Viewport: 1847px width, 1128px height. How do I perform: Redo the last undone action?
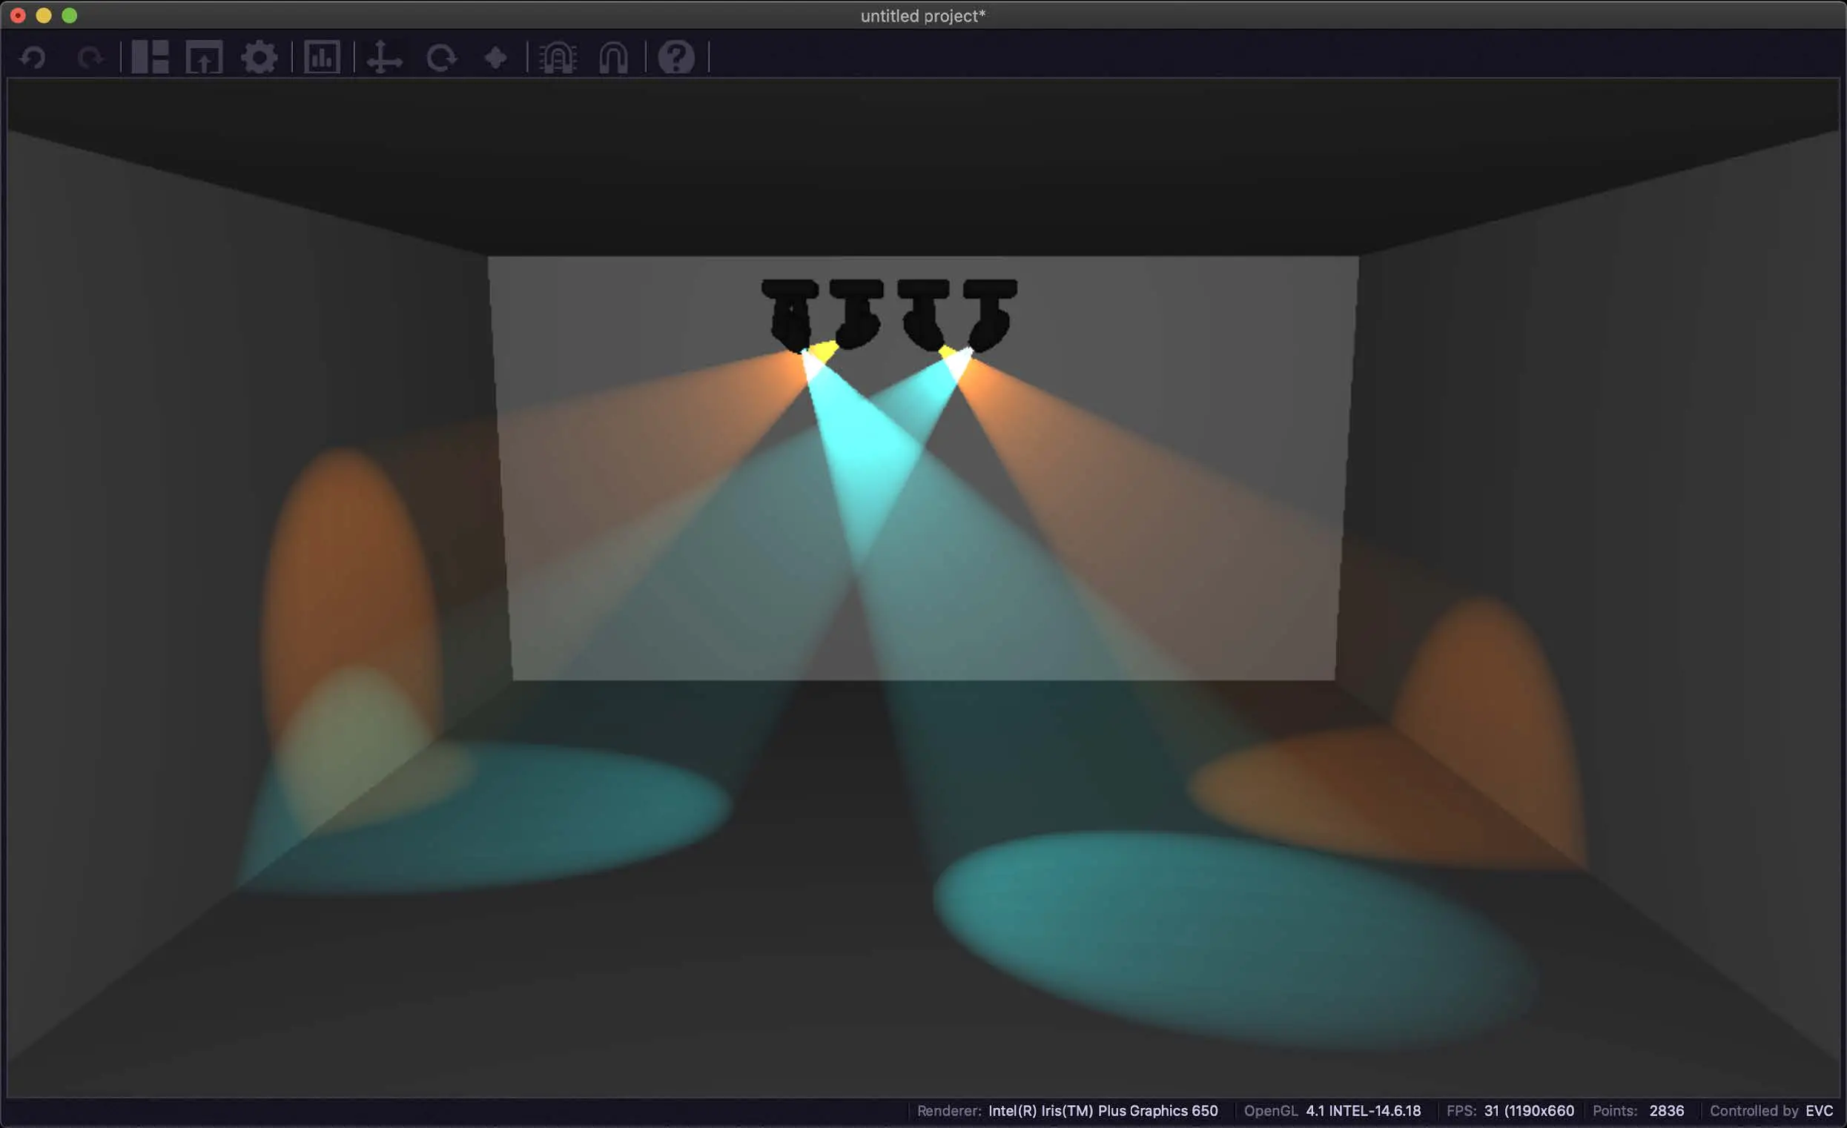click(90, 57)
